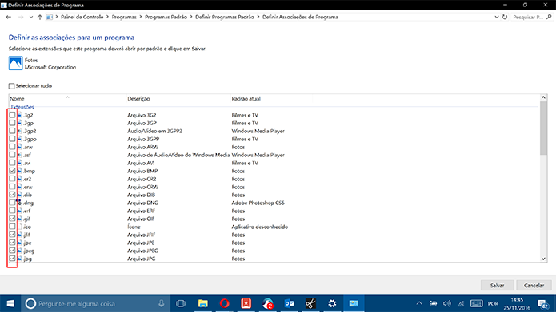Open red bookmark app in taskbar
The height and width of the screenshot is (312, 556).
246,303
